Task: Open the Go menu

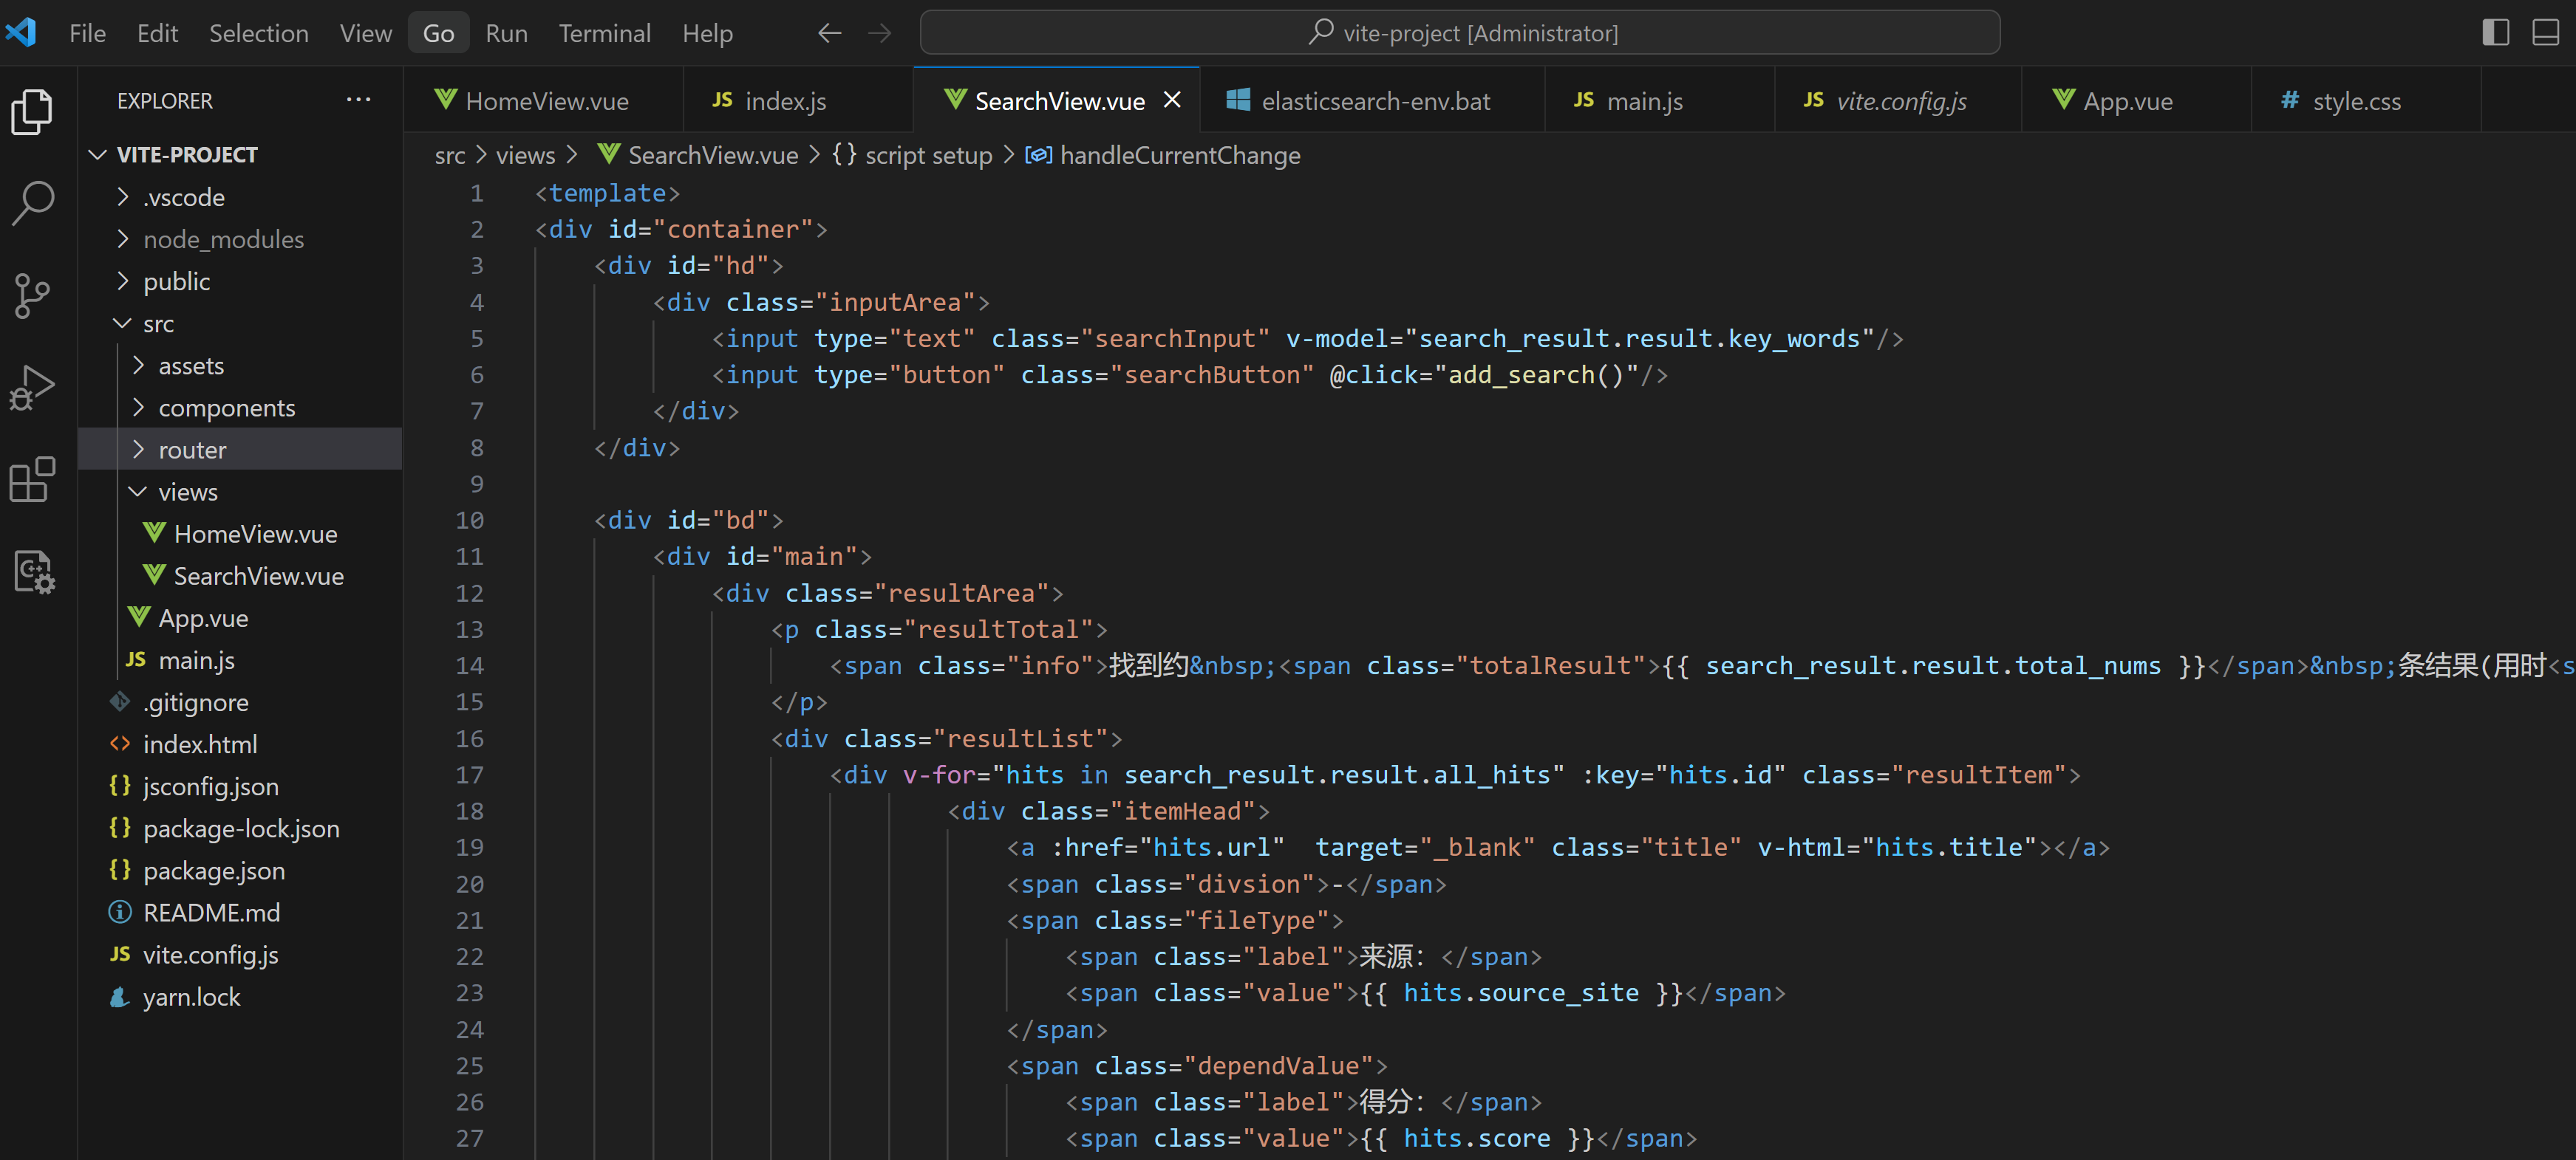Action: [438, 33]
